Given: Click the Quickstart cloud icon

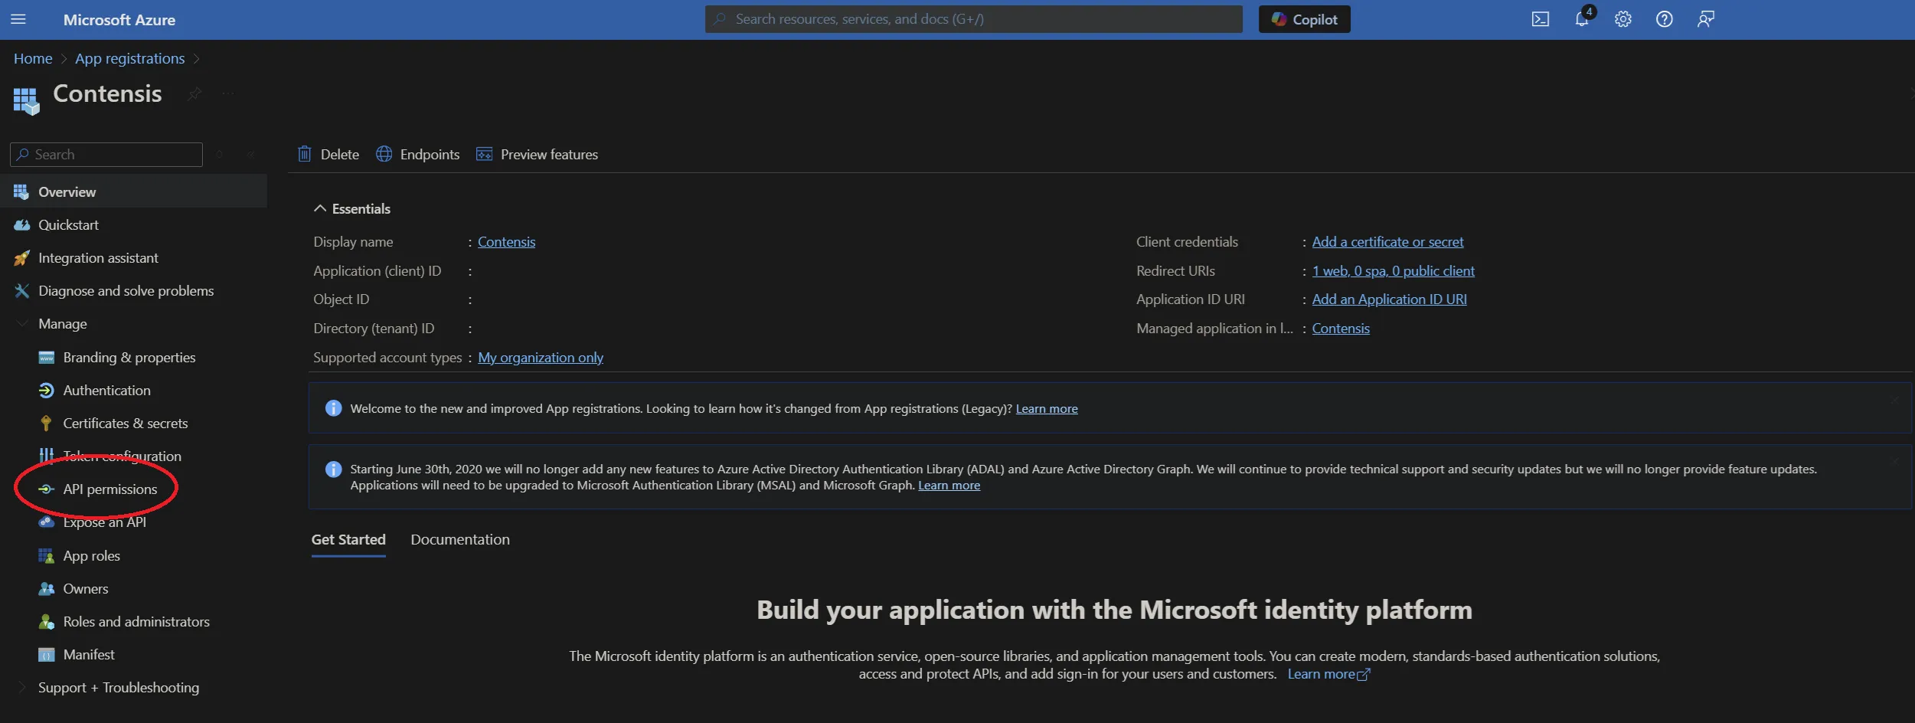Looking at the screenshot, I should [21, 224].
